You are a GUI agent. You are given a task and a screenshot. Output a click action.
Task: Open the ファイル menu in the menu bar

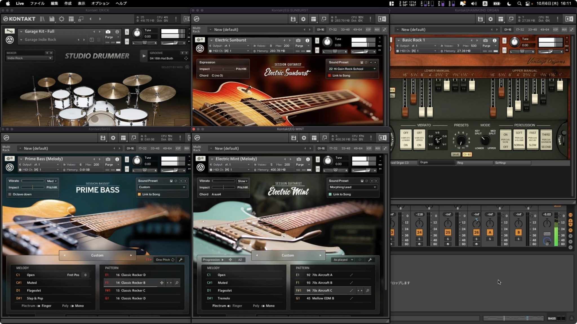(x=38, y=3)
